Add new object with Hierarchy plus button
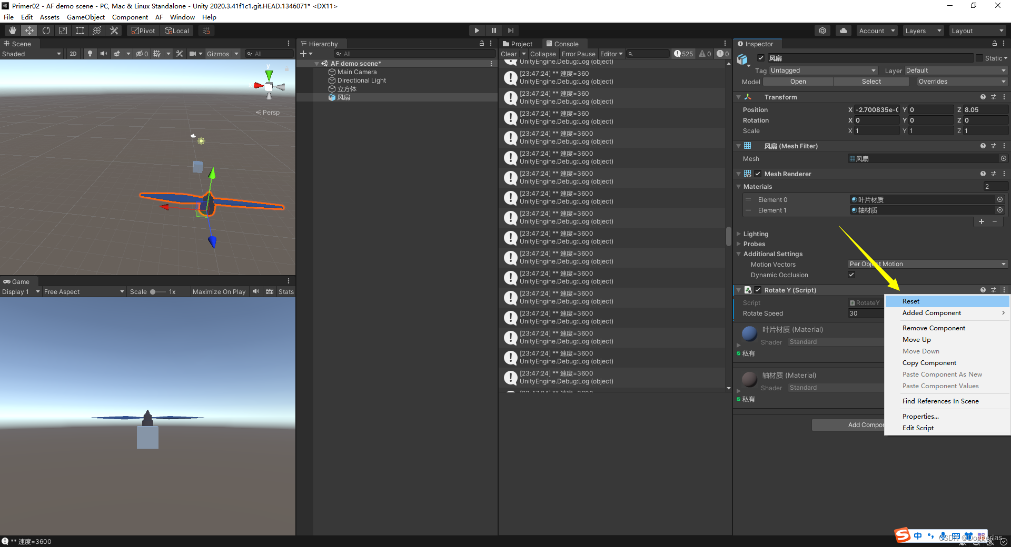The height and width of the screenshot is (547, 1011). click(x=306, y=54)
